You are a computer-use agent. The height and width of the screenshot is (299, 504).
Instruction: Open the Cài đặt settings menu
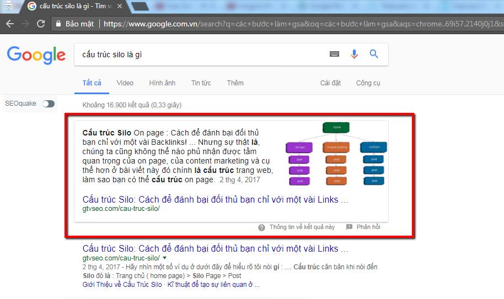[330, 83]
